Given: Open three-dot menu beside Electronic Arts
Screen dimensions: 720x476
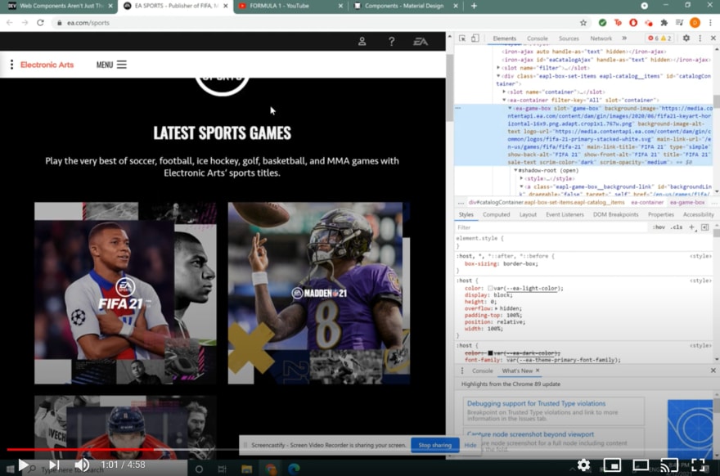Looking at the screenshot, I should click(x=11, y=65).
